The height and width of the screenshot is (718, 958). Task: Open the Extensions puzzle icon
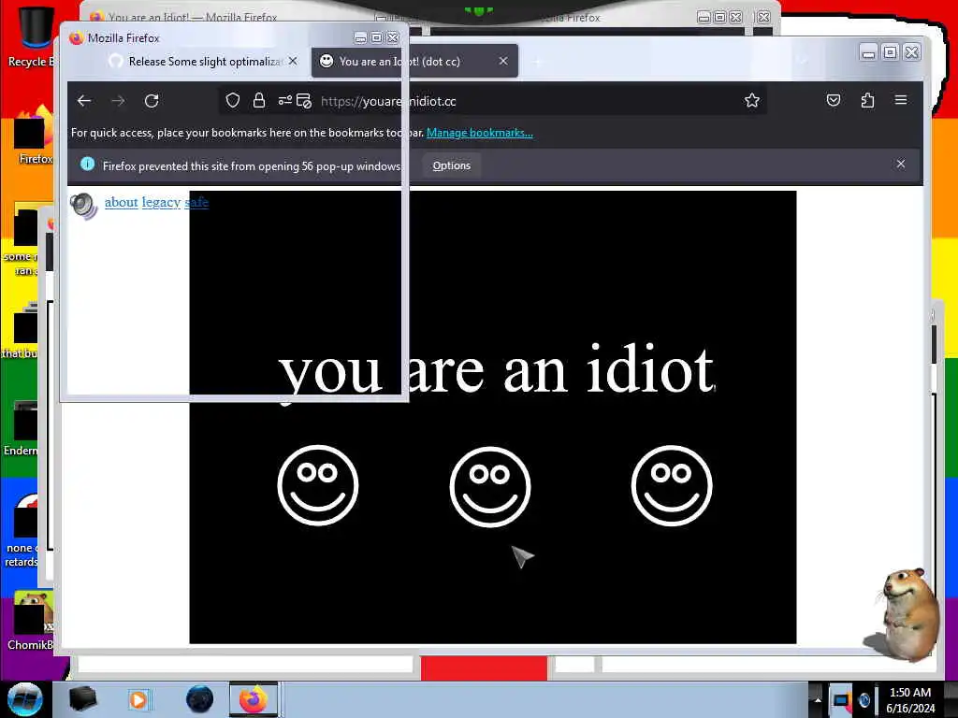pos(867,100)
